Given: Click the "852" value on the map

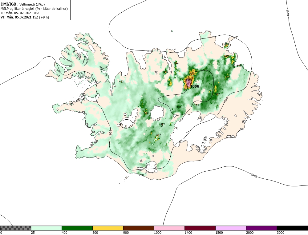Looking at the screenshot, I should click(x=163, y=124).
